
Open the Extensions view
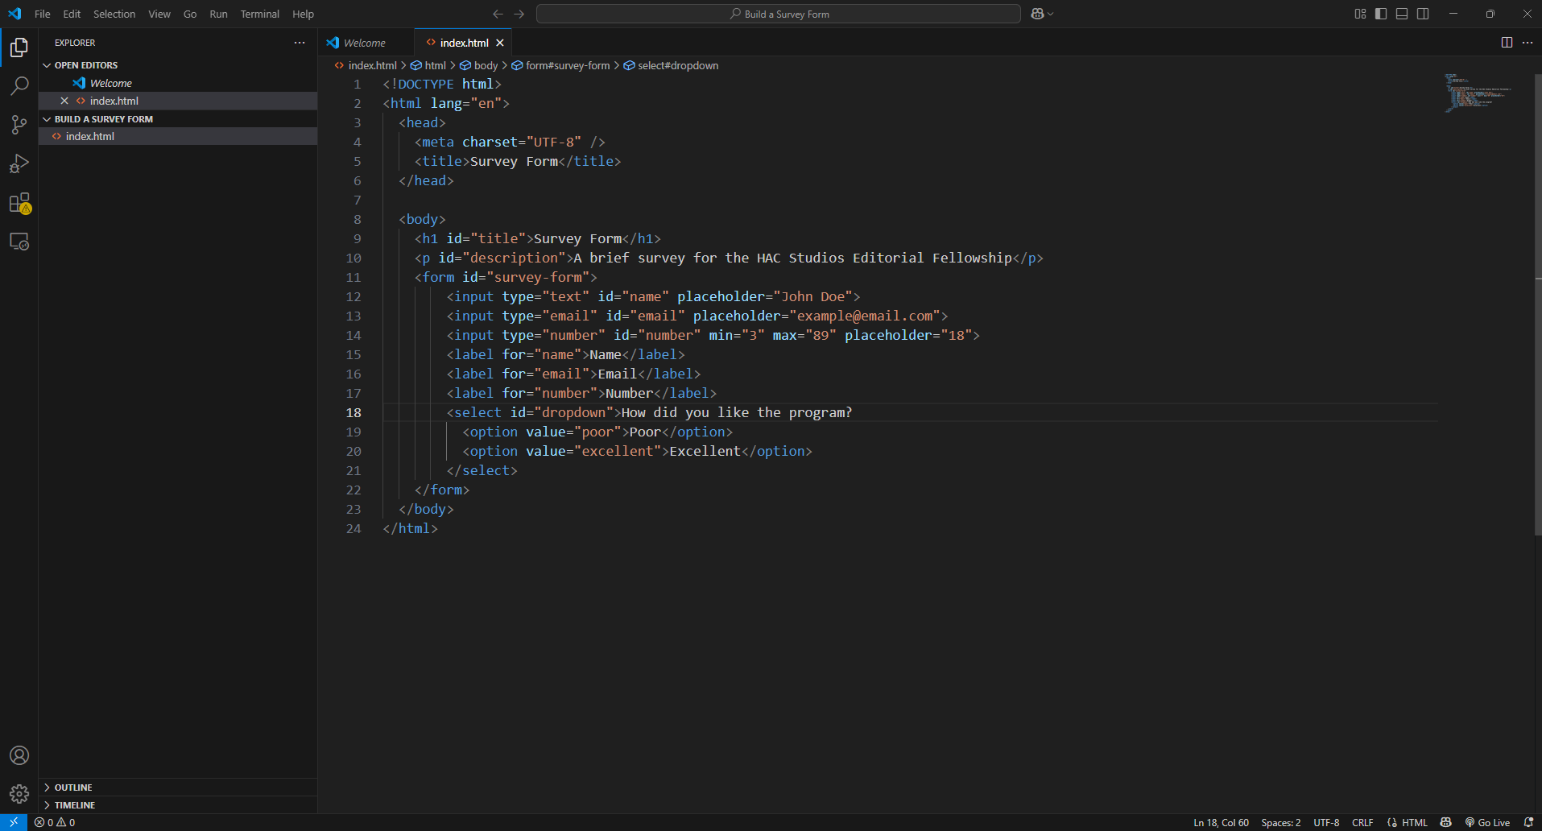[19, 203]
